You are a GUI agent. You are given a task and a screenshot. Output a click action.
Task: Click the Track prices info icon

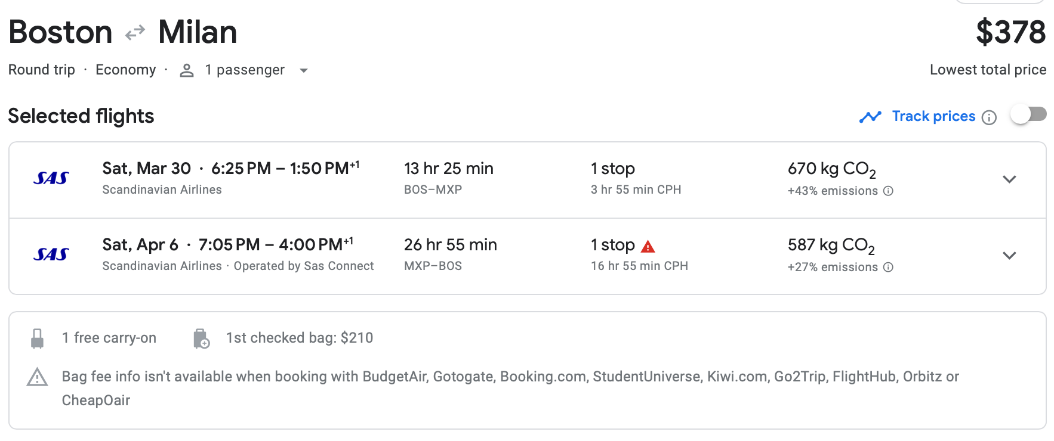coord(989,117)
